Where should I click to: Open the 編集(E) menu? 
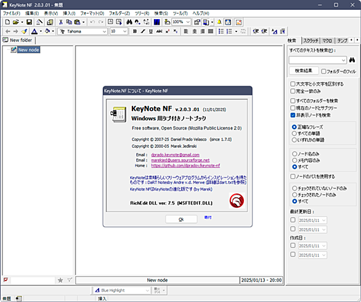click(32, 14)
